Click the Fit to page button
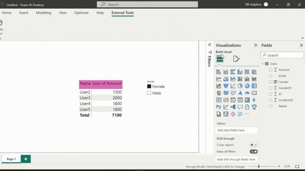 (x=297, y=166)
